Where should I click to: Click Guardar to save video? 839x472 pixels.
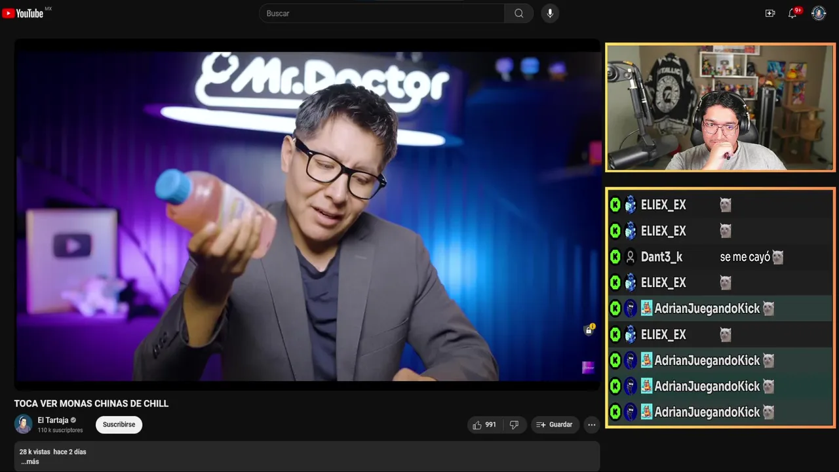(555, 425)
